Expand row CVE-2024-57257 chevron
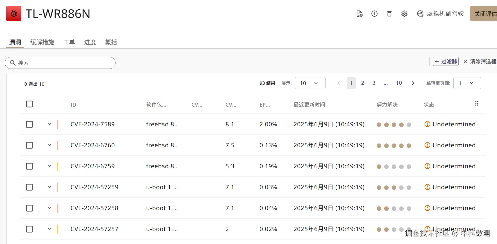 click(49, 229)
